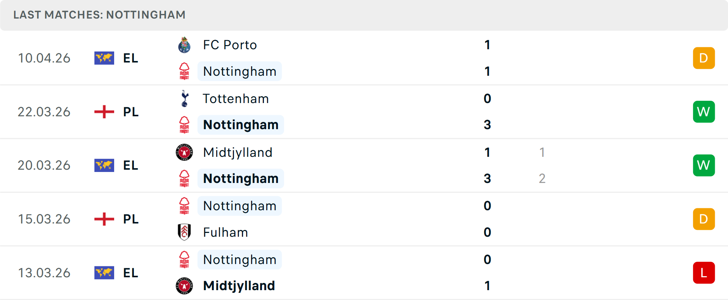Select the win badge for Tottenham match
728x300 pixels.
pyautogui.click(x=704, y=112)
